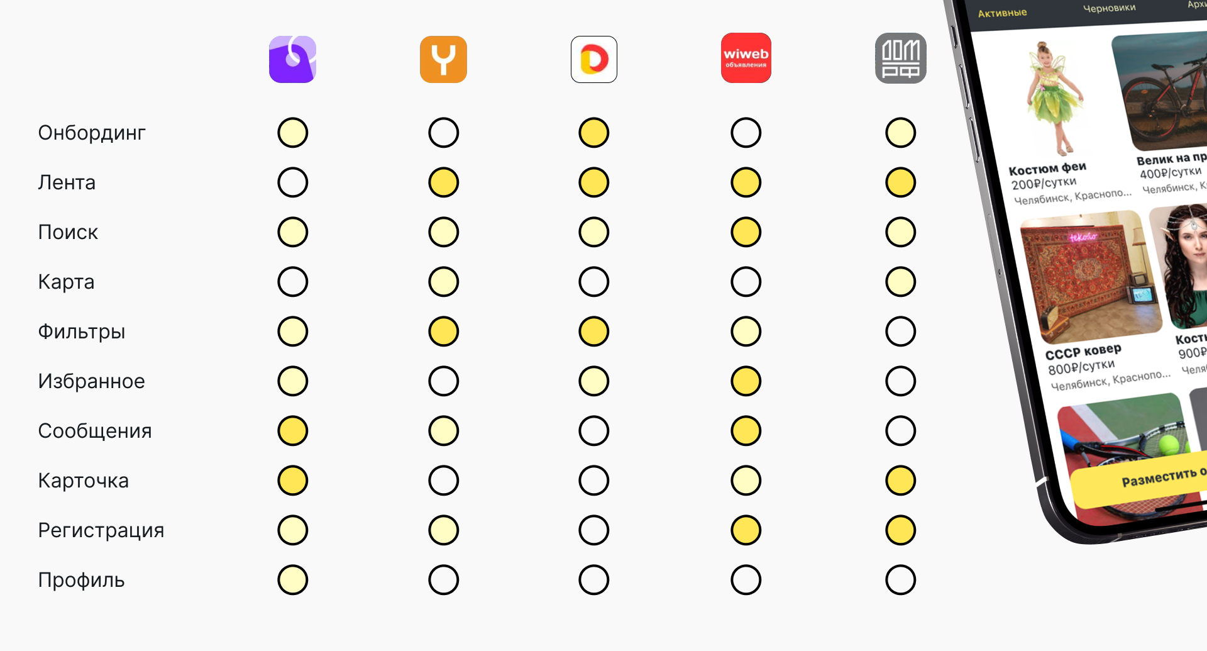Select Лента circle under orange Y app

coord(444,182)
